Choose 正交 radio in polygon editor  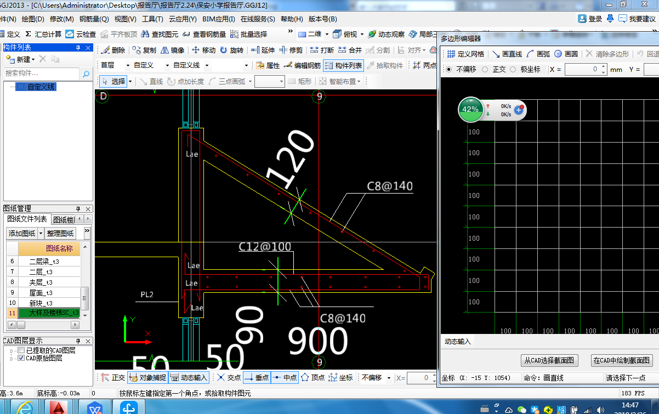click(x=485, y=70)
